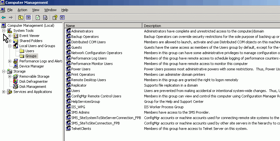This screenshot has width=280, height=141.
Task: Collapse the Local Users and Groups node
Action: pos(10,46)
